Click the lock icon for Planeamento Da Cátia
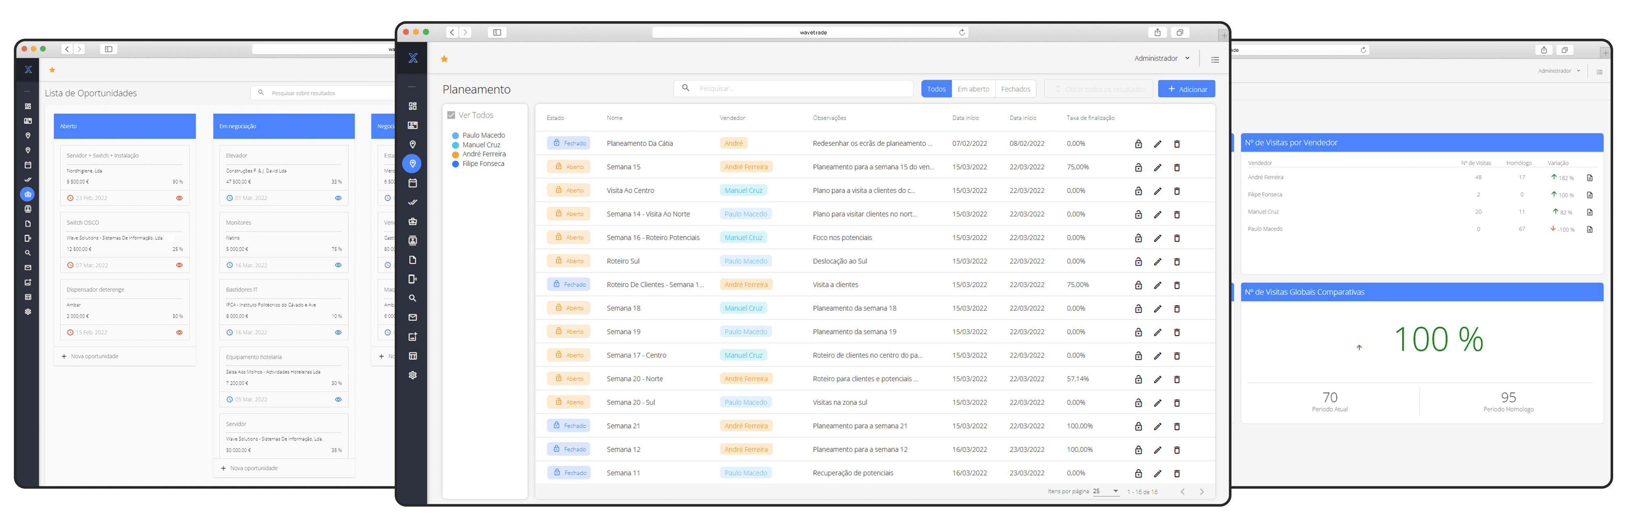1627x529 pixels. (x=1138, y=144)
